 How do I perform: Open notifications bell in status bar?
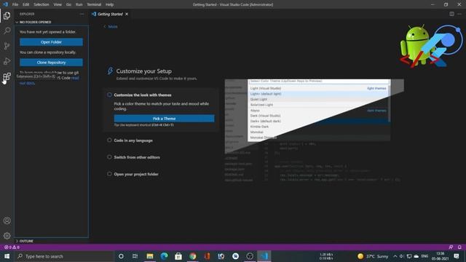point(459,247)
